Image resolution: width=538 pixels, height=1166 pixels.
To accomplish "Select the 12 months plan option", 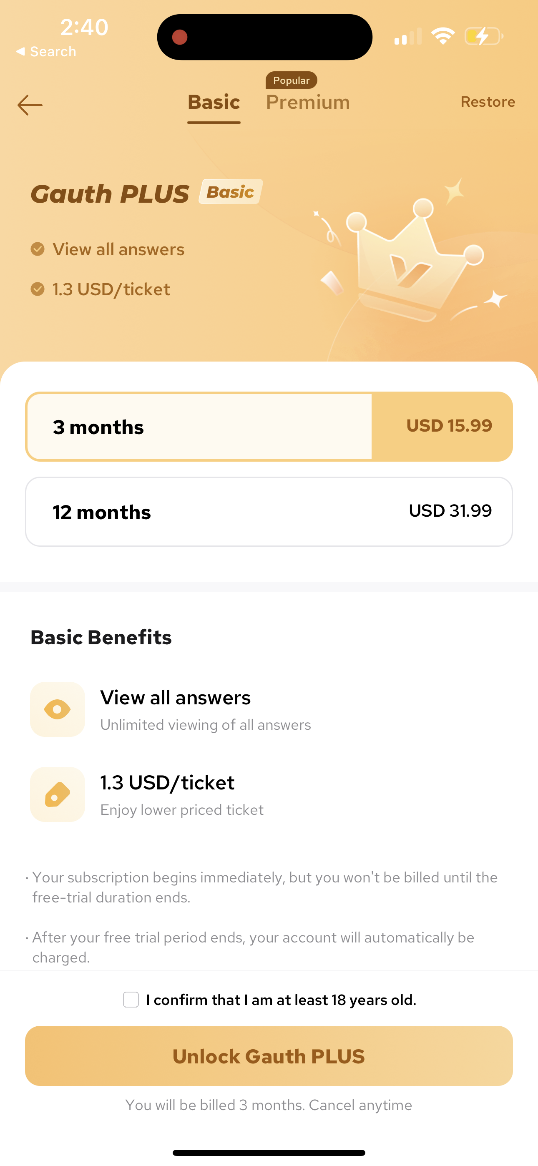I will click(x=269, y=512).
